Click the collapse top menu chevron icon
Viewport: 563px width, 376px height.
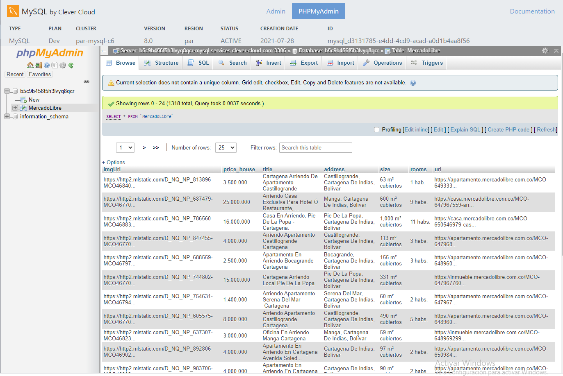pos(556,51)
